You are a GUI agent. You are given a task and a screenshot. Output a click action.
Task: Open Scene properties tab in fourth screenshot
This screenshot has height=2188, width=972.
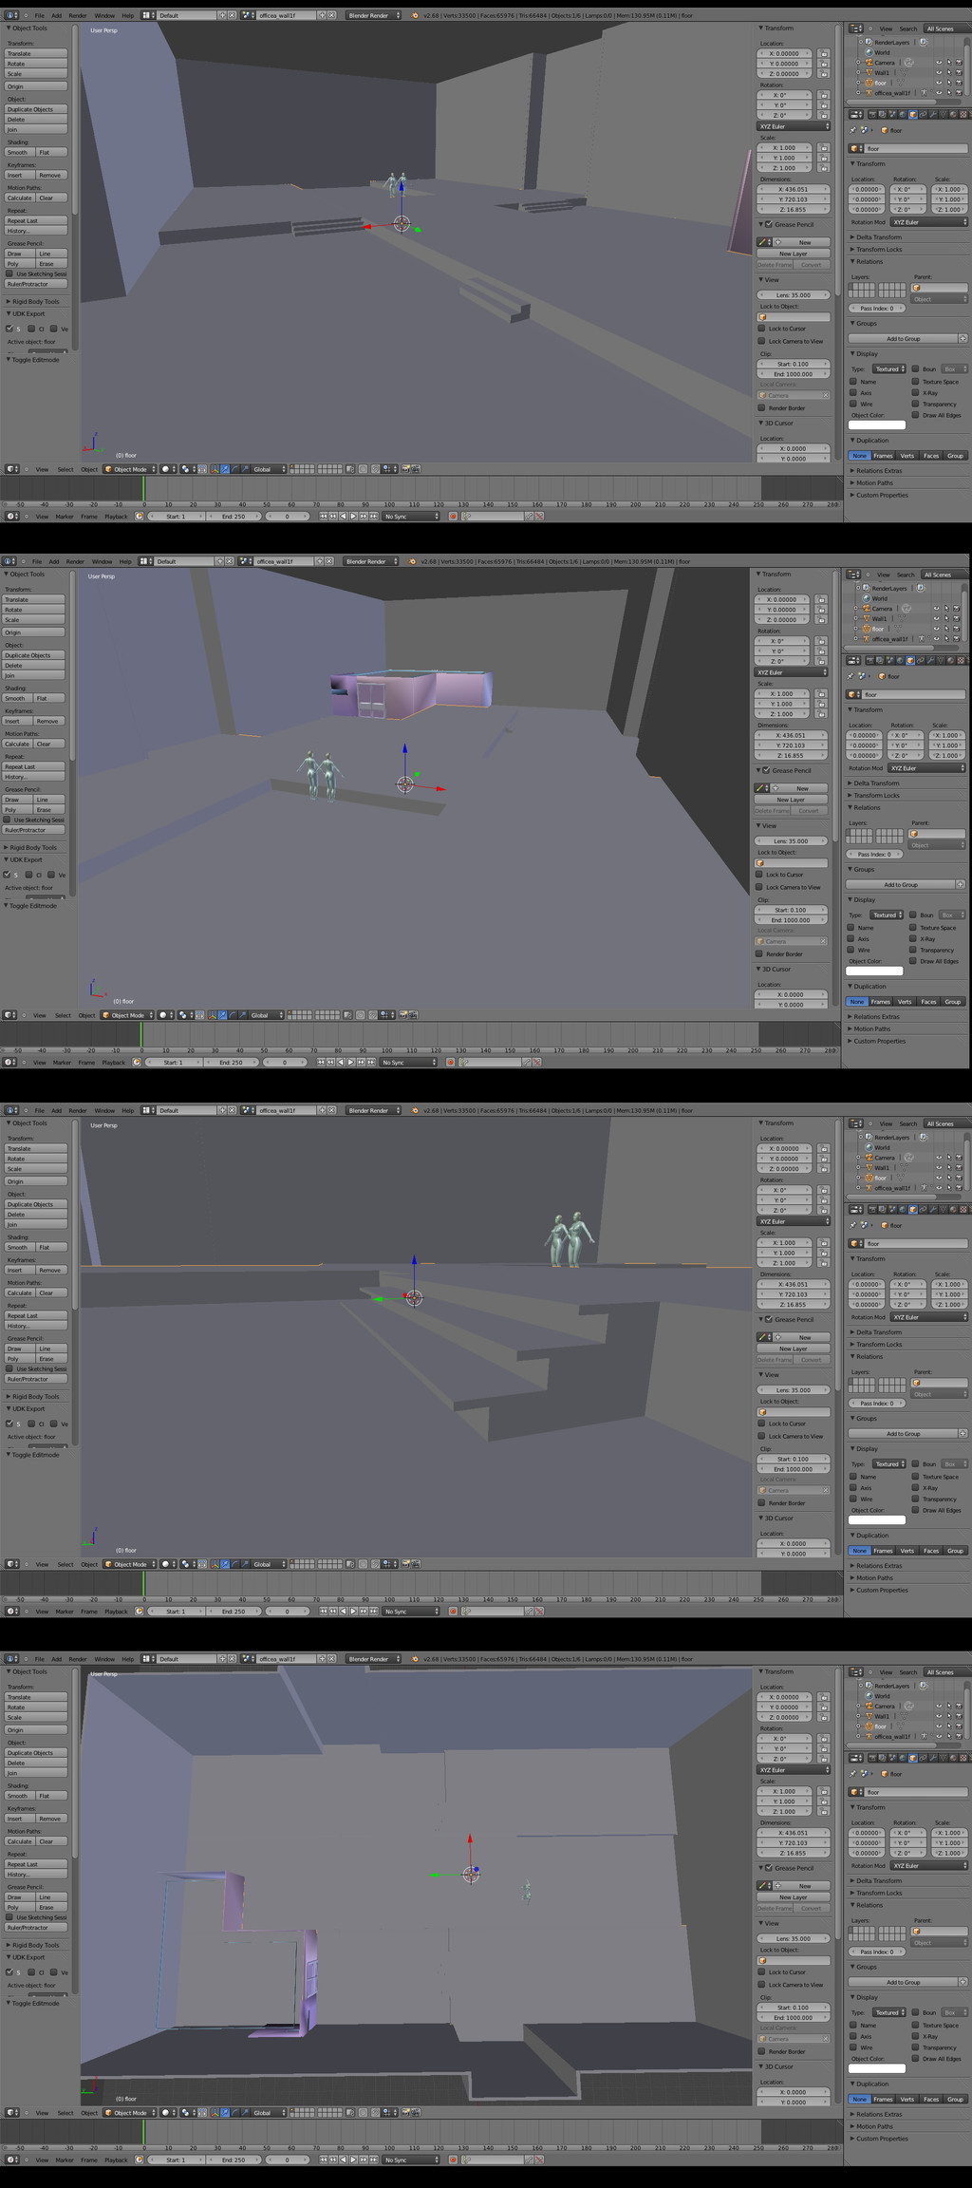(893, 1759)
